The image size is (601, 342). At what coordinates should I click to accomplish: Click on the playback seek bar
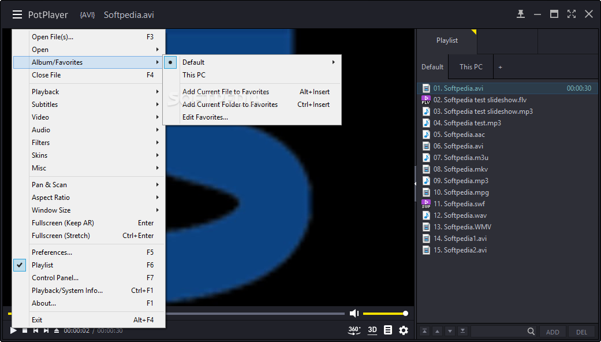[255, 314]
